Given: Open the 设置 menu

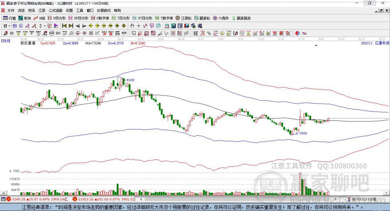Looking at the screenshot, I should 69,10.
